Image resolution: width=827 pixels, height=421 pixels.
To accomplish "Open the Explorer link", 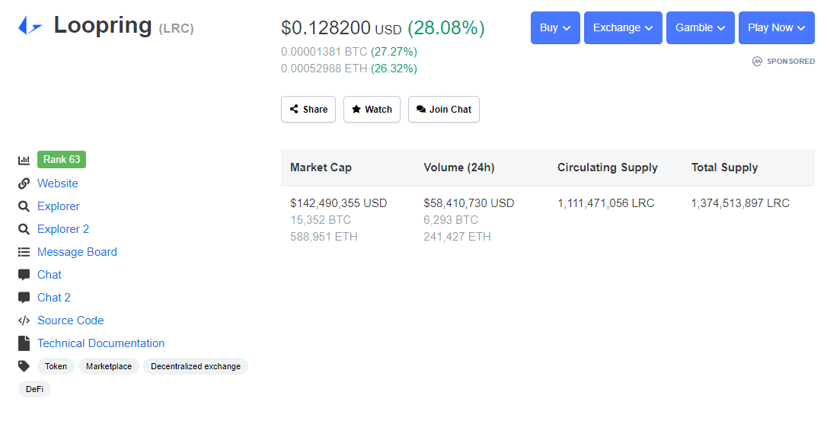I will pos(59,206).
